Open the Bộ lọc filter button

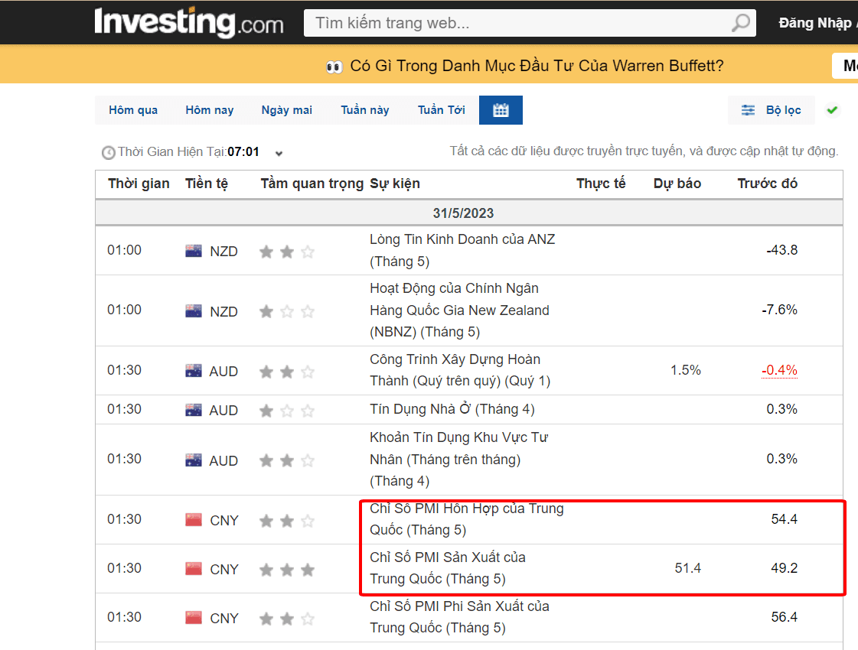[x=772, y=110]
